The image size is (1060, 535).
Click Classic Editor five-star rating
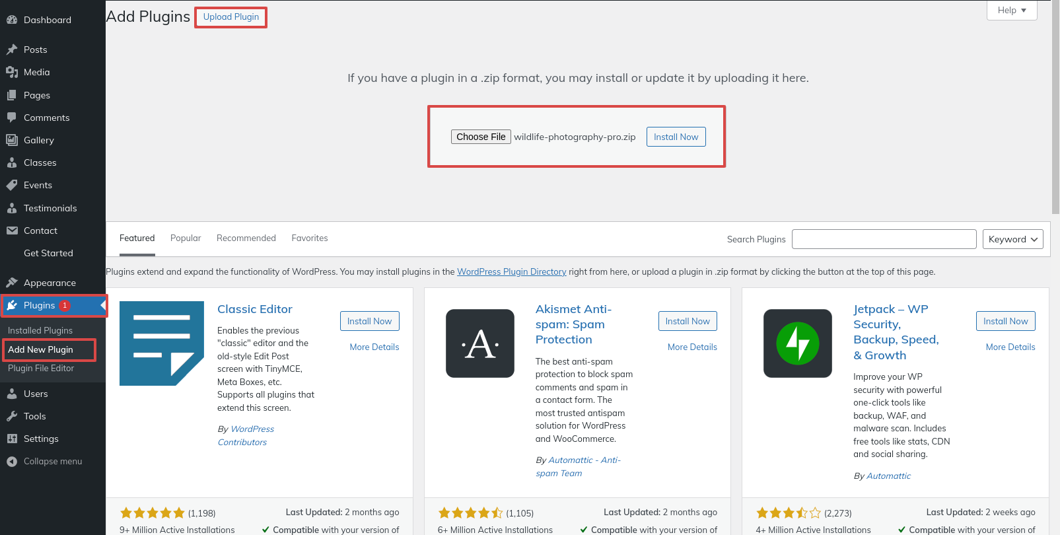coord(153,513)
